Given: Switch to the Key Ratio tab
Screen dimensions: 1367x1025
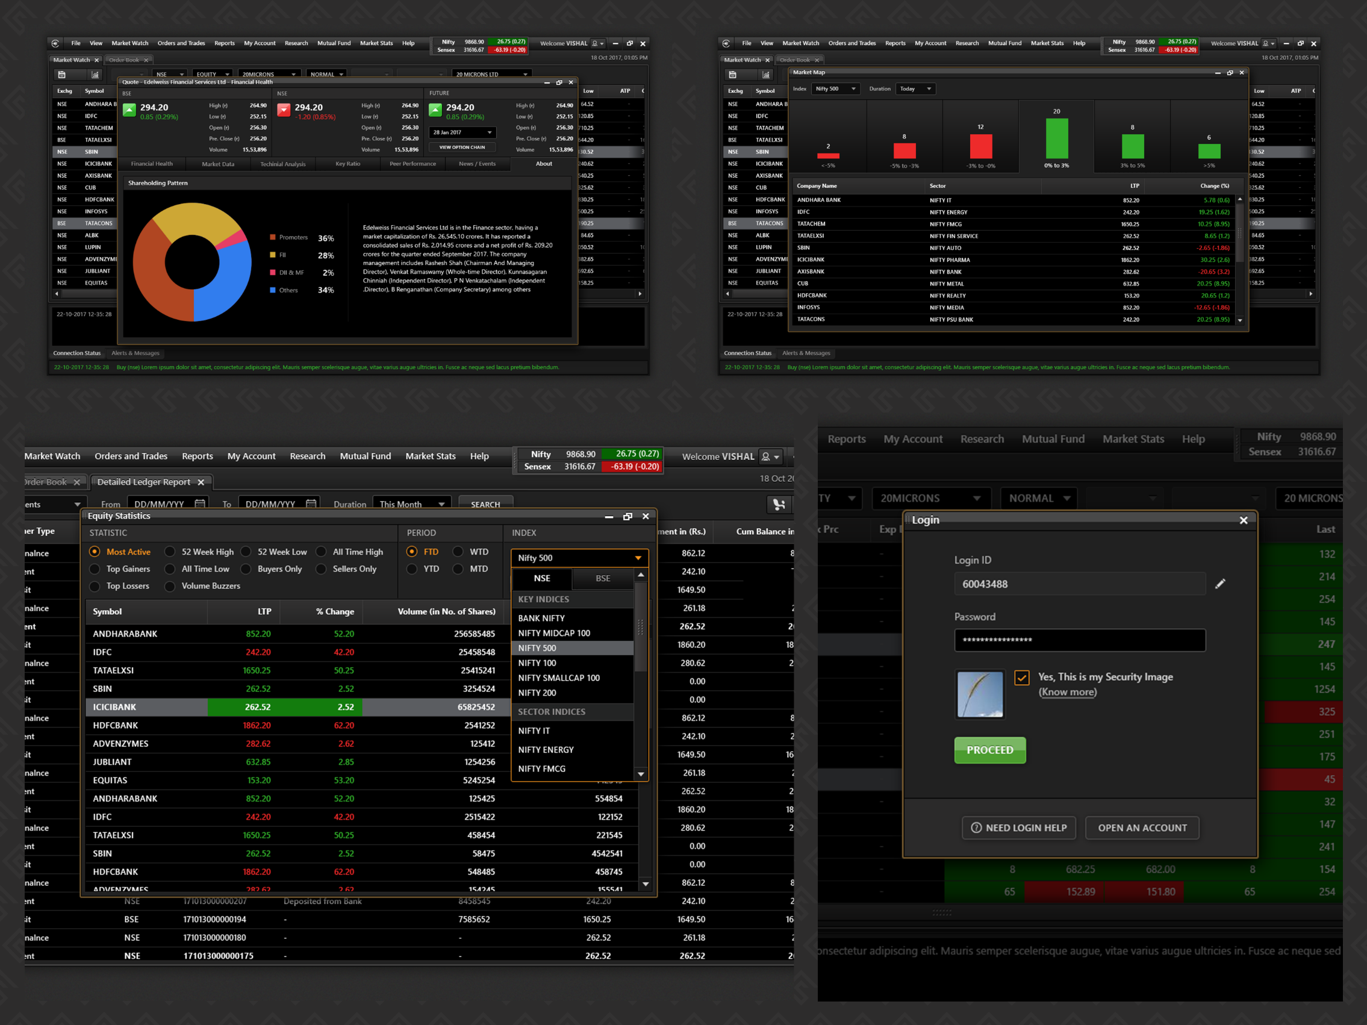Looking at the screenshot, I should tap(348, 164).
